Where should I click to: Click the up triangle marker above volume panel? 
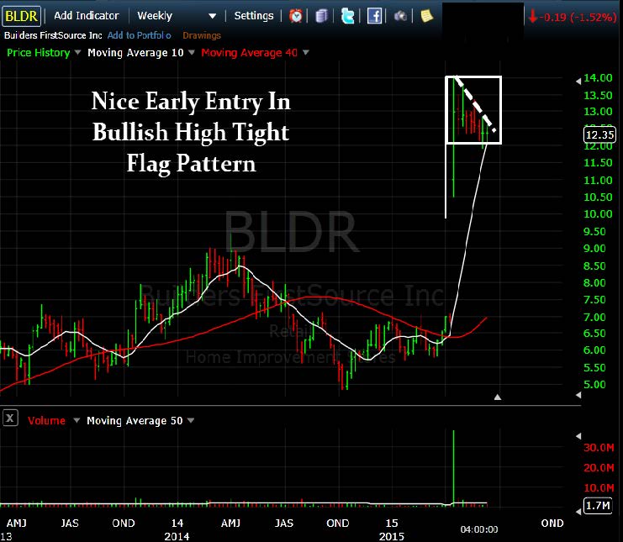[498, 397]
